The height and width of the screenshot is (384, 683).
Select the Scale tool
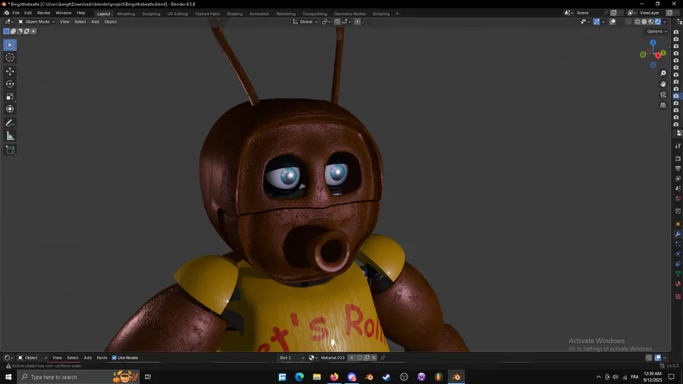(x=10, y=96)
